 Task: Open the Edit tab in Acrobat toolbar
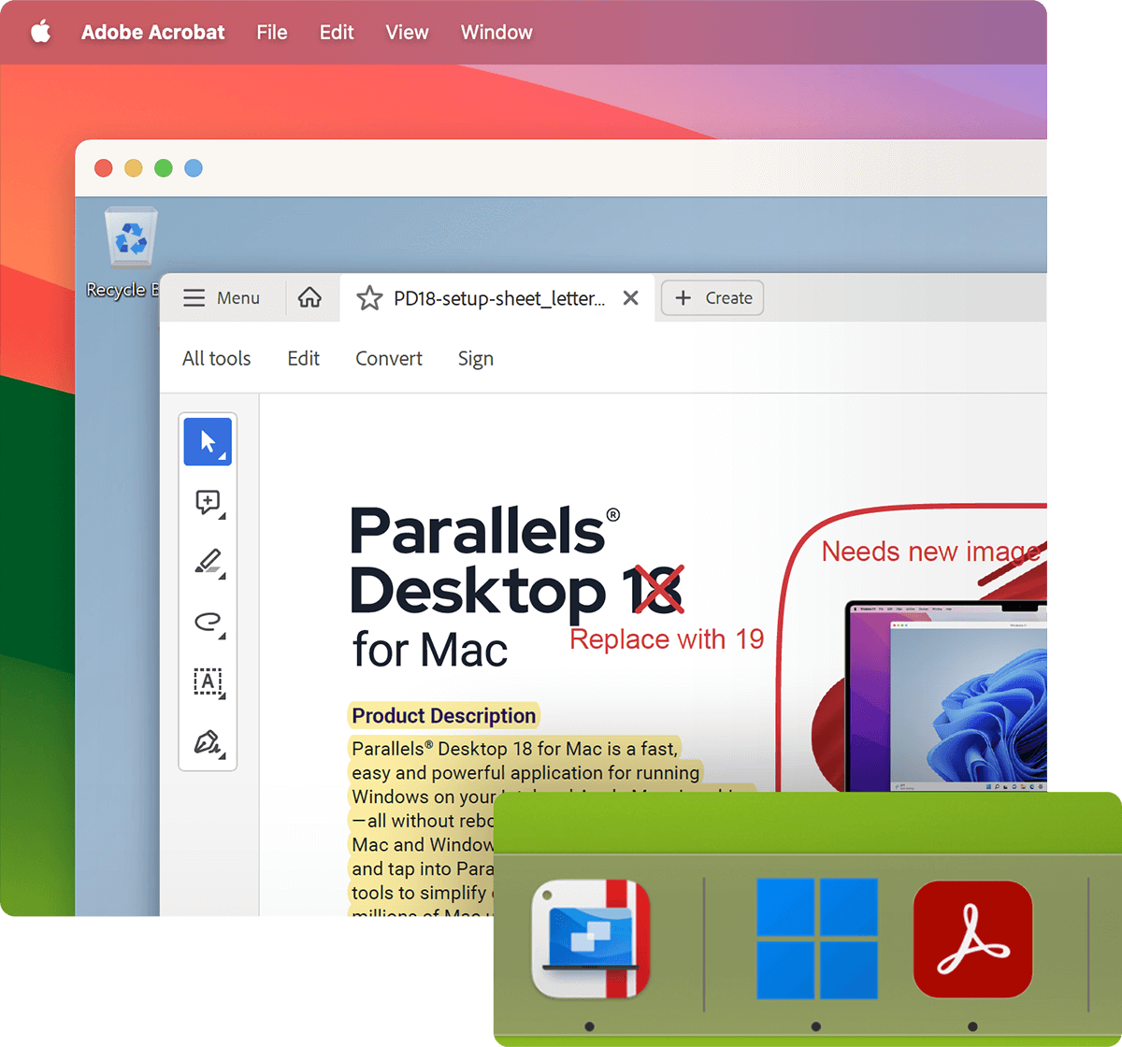[303, 358]
